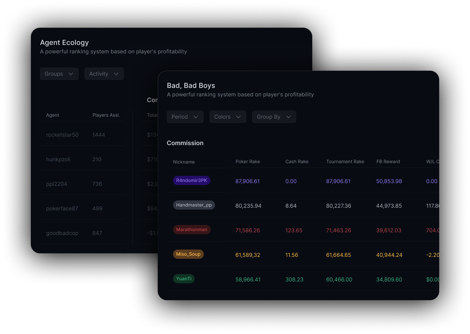The image size is (470, 334).
Task: Click the YuanTi green nickname tag
Action: pos(184,279)
